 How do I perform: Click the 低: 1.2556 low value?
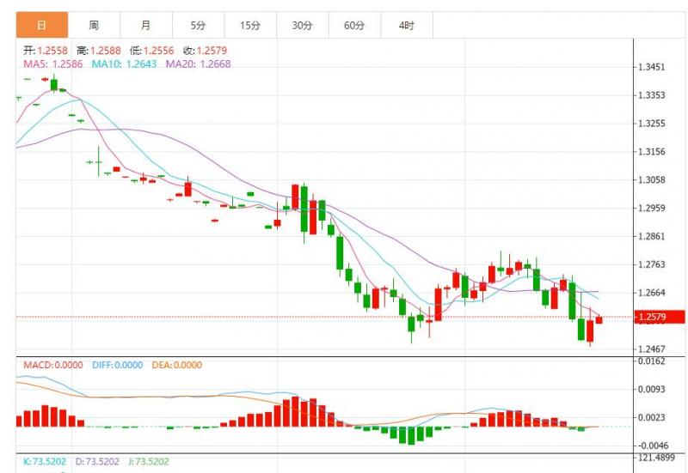coord(152,51)
